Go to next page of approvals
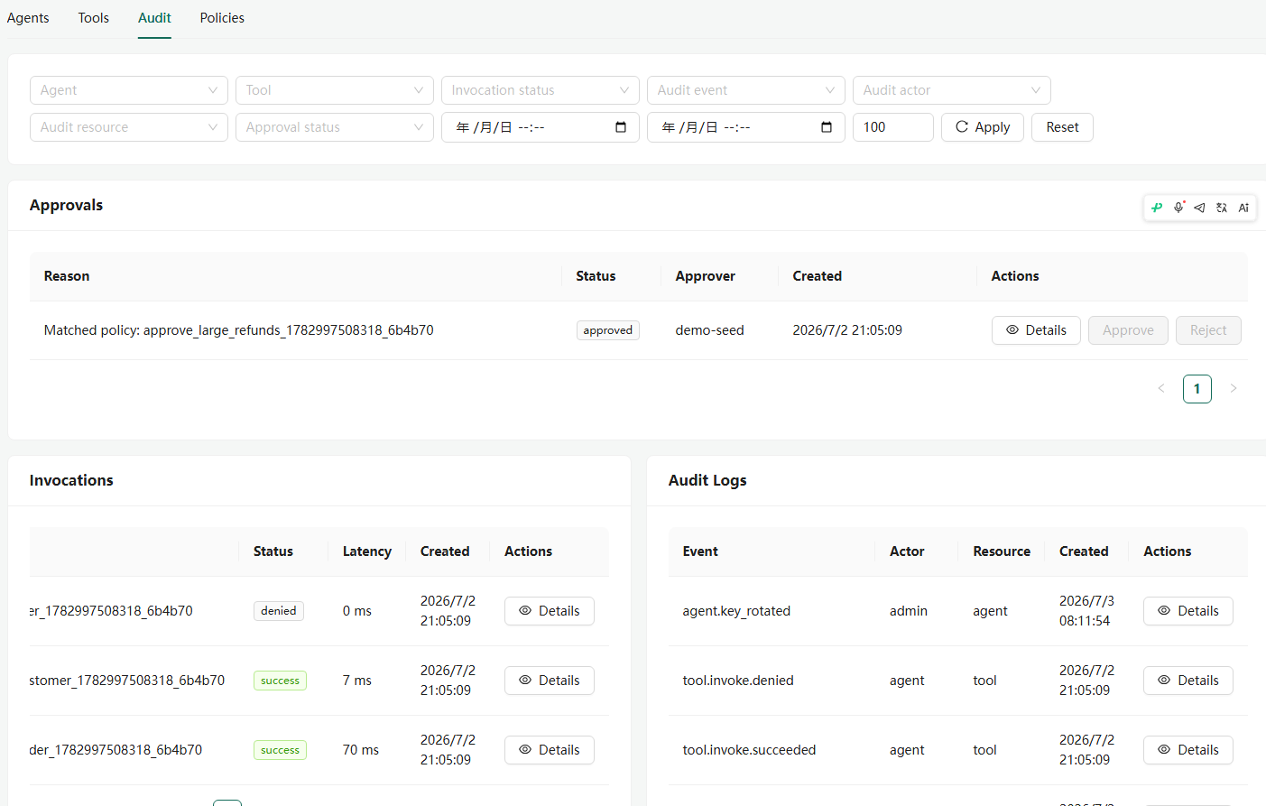 [1234, 389]
